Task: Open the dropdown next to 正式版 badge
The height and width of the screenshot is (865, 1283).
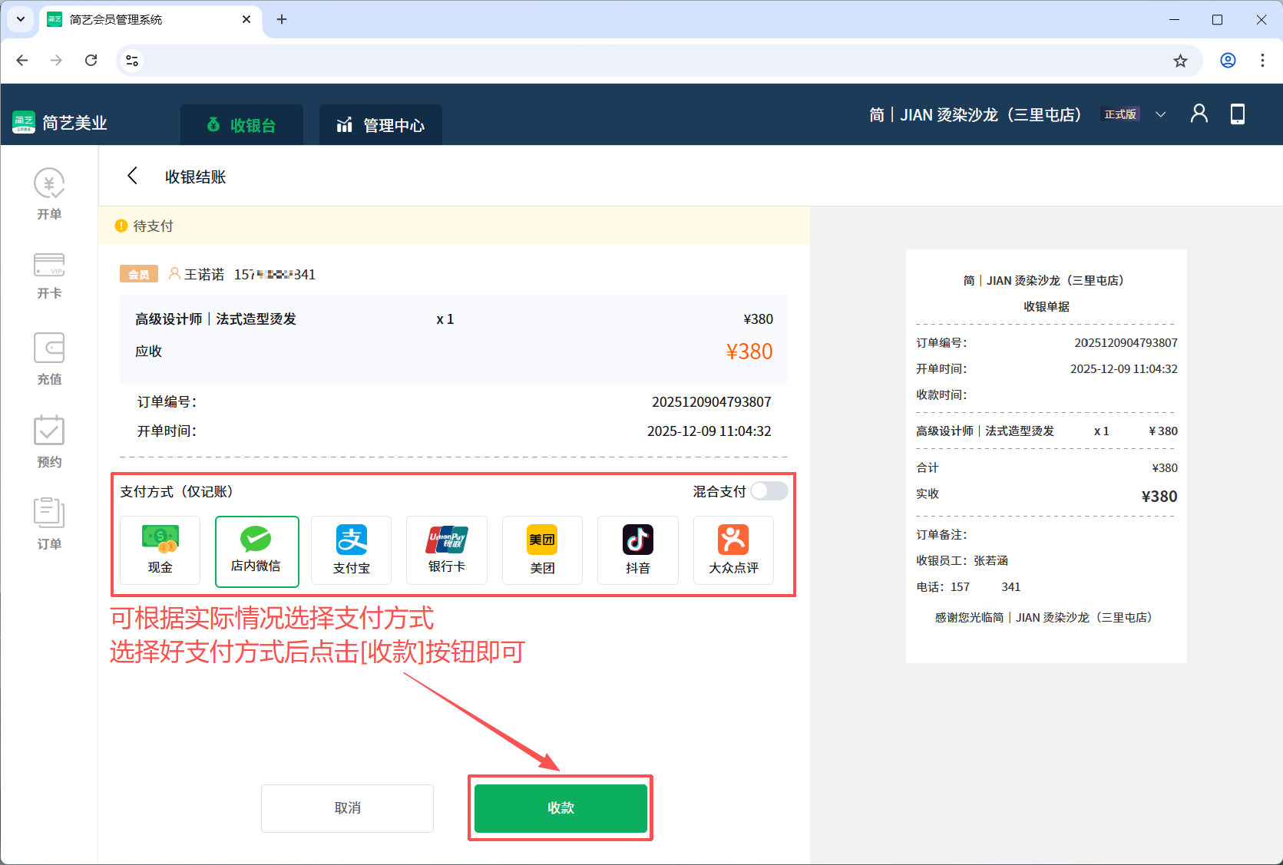Action: [x=1161, y=114]
